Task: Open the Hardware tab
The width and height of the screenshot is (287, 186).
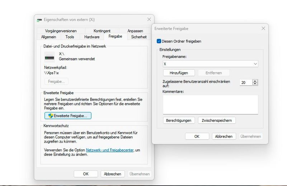Action: tap(92, 37)
